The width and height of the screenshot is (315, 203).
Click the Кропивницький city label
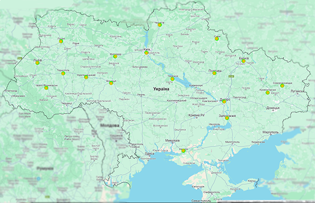[176, 100]
